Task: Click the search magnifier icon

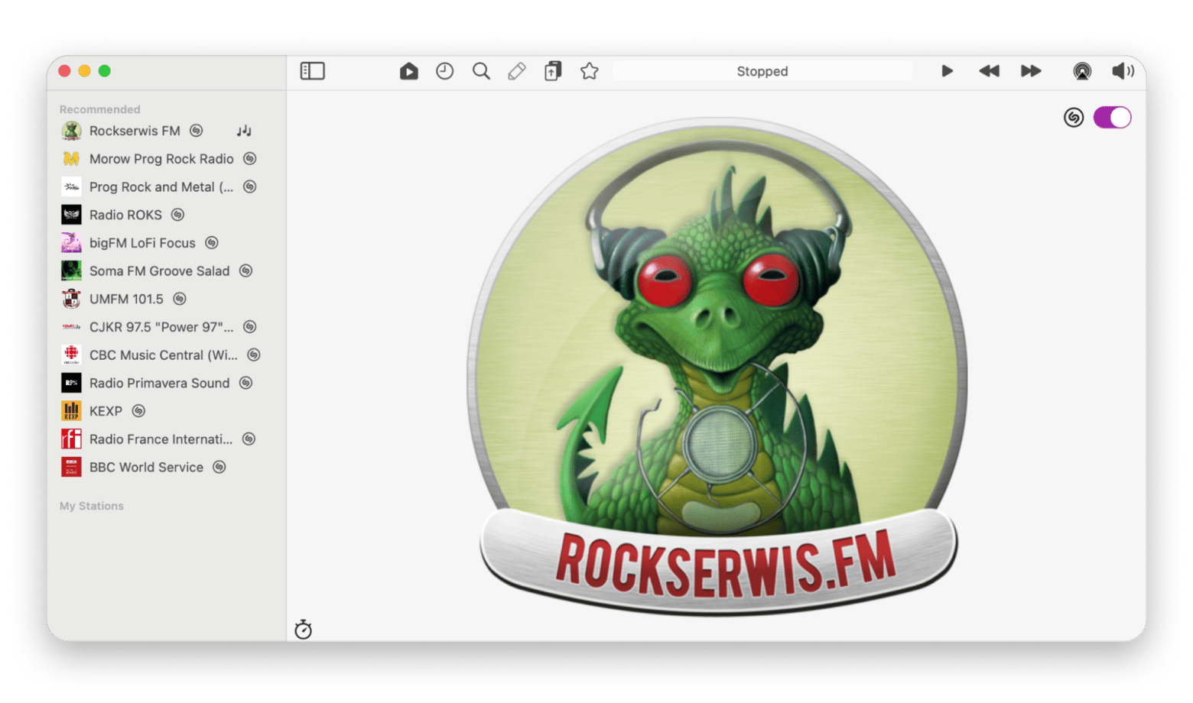Action: tap(481, 71)
